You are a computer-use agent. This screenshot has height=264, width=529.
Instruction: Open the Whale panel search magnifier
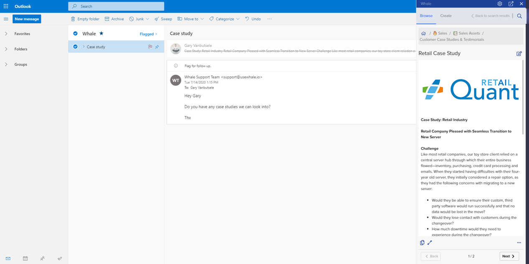tap(519, 16)
